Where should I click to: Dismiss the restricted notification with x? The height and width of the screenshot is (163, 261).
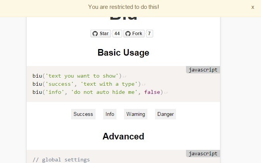tap(252, 7)
